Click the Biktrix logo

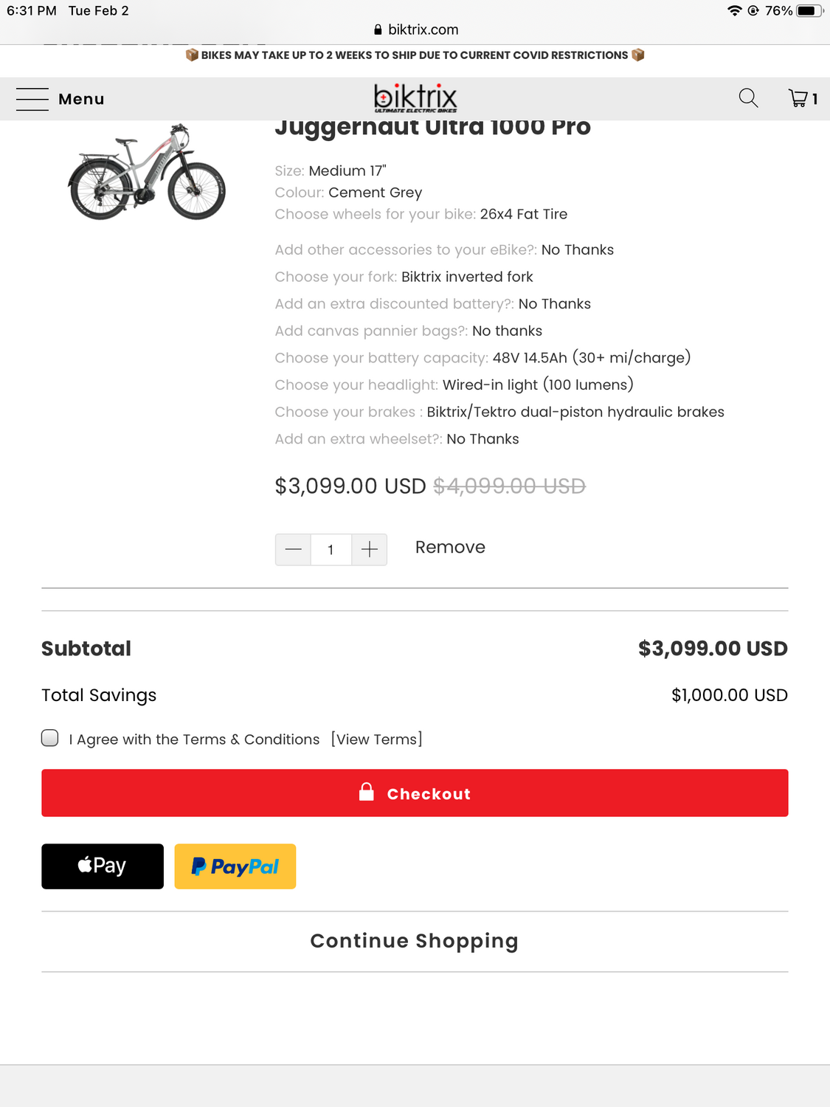[415, 98]
